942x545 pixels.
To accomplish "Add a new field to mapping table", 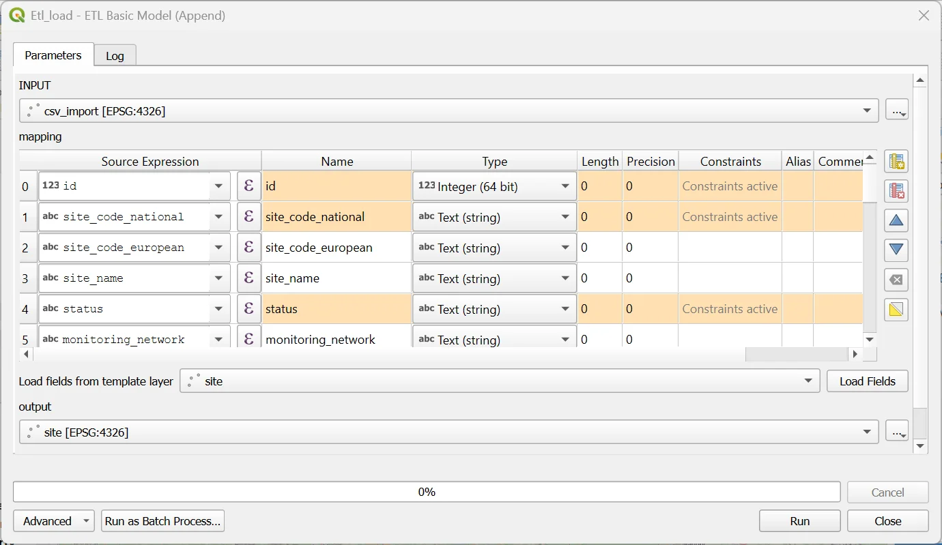I will pyautogui.click(x=896, y=162).
